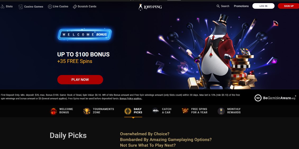Click the red SIGN UP button
This screenshot has height=149, width=299.
288,6
